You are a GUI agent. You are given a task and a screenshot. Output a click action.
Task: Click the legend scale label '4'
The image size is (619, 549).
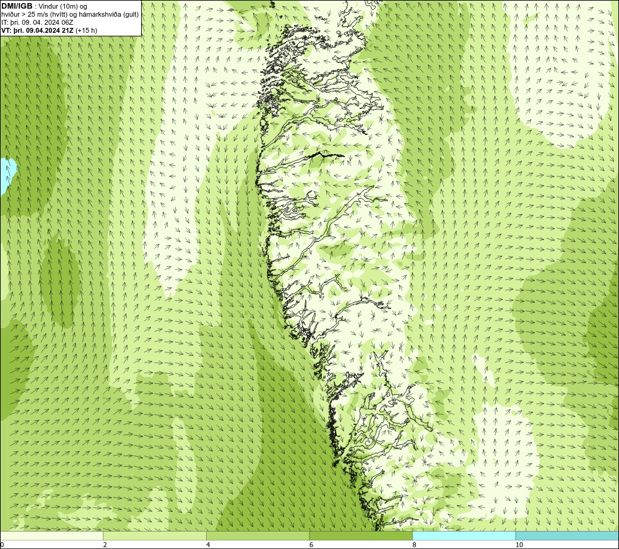click(x=208, y=545)
